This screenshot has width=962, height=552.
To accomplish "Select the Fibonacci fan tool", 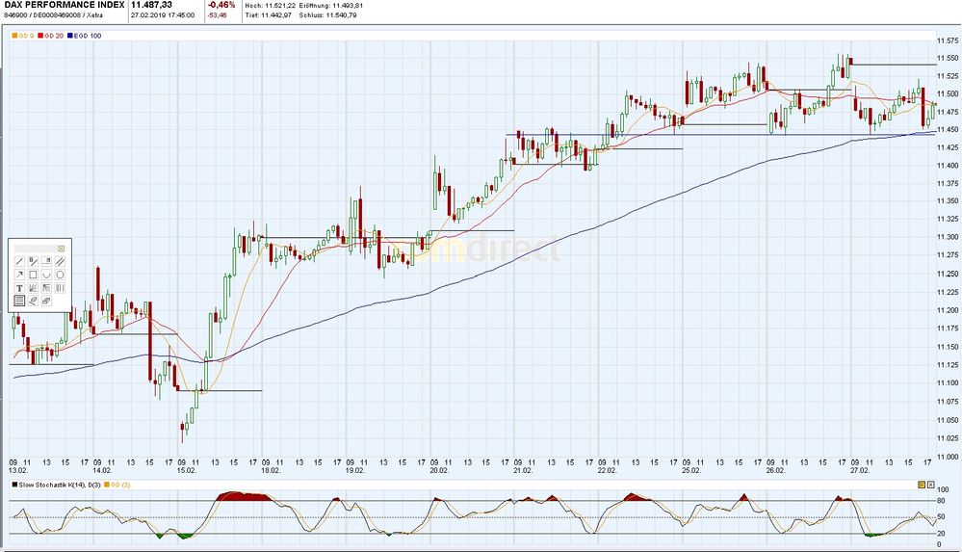I will (33, 288).
